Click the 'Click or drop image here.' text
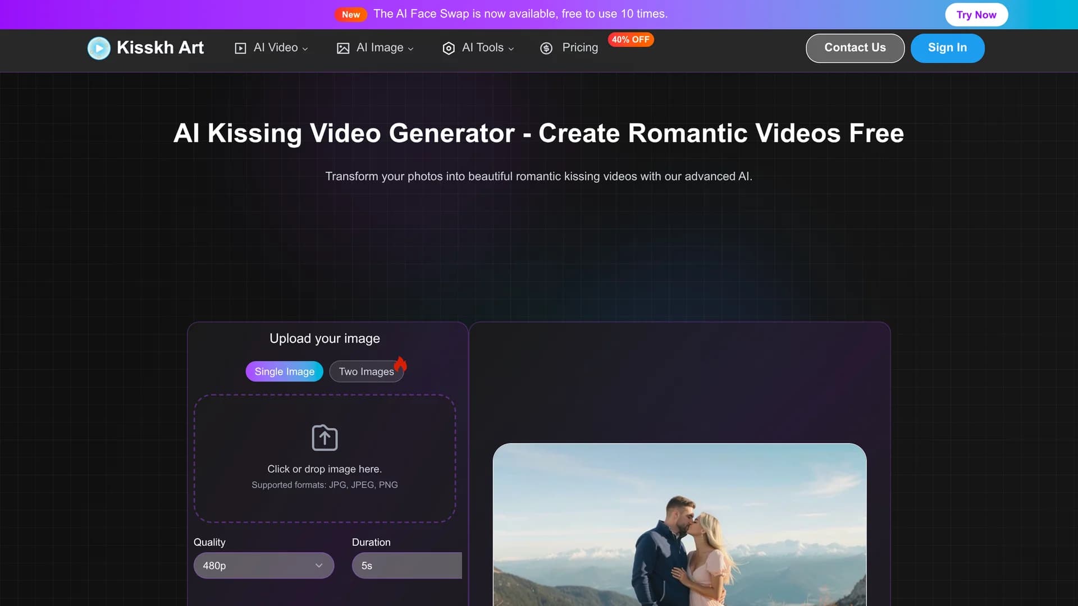Screen dimensions: 1078x606 click(325, 469)
